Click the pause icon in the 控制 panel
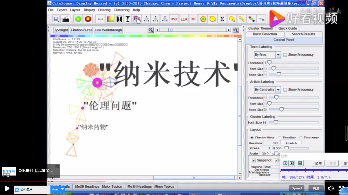 point(285,163)
